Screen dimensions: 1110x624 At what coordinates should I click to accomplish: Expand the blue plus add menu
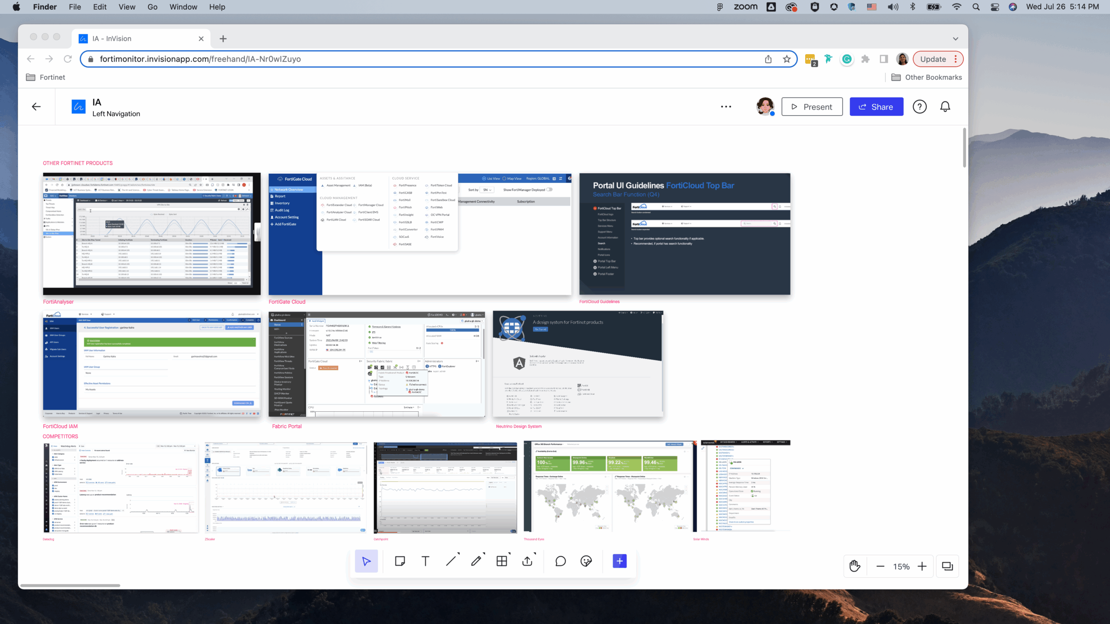pos(620,561)
